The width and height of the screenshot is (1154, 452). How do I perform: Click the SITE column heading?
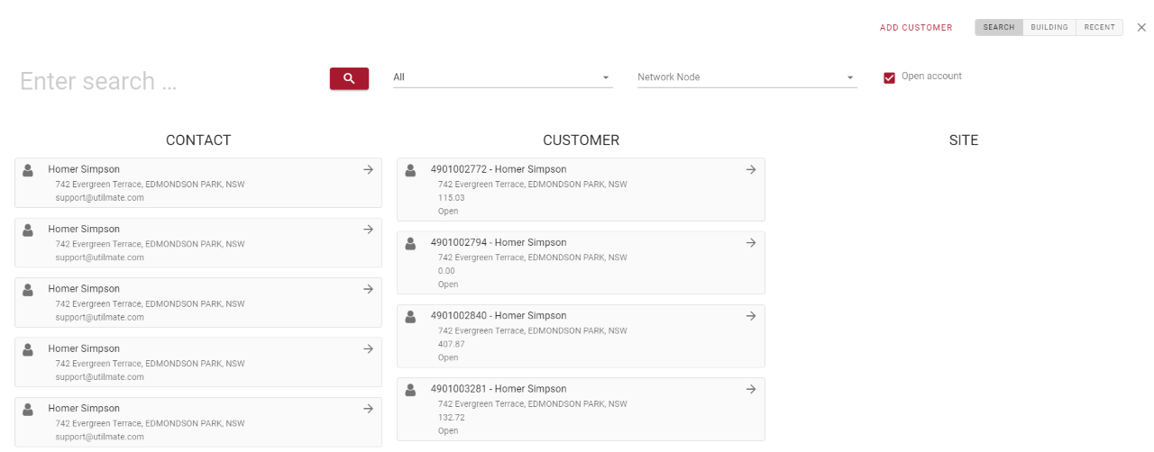964,140
